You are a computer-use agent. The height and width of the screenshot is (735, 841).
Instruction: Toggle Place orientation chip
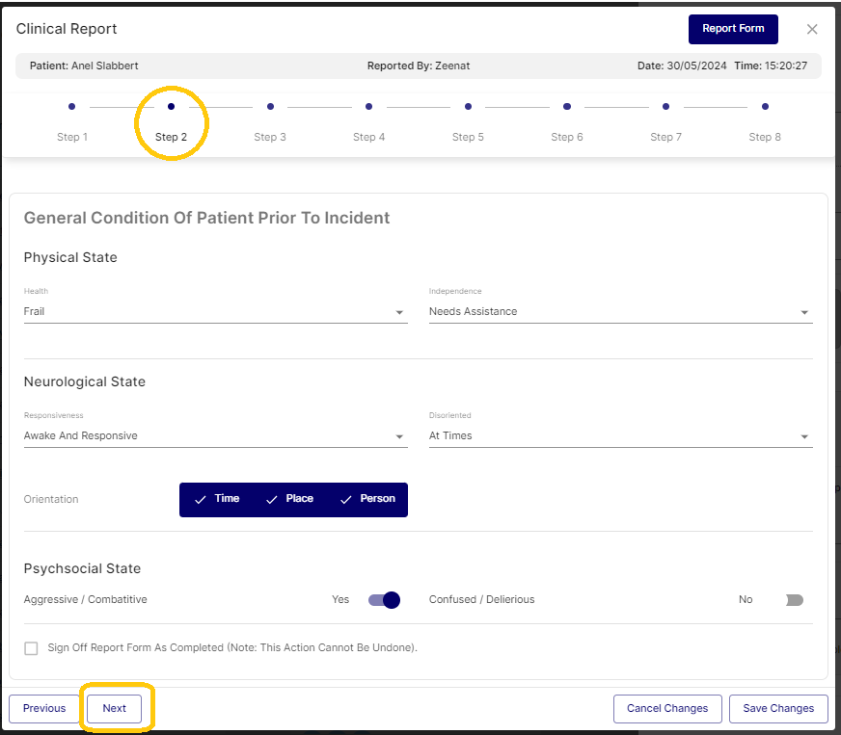289,499
